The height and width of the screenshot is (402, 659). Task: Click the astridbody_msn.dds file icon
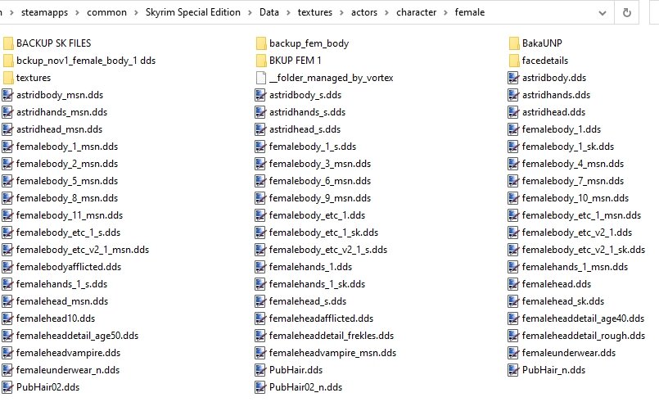coord(7,95)
